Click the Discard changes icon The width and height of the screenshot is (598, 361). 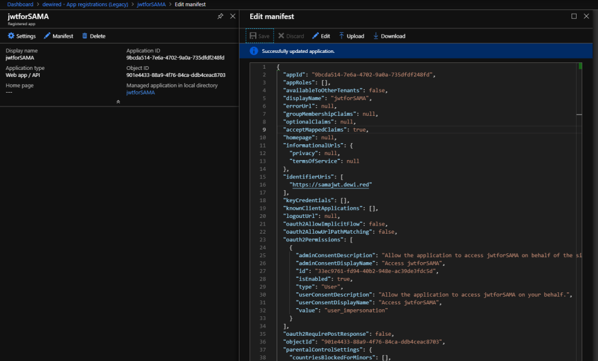(281, 36)
